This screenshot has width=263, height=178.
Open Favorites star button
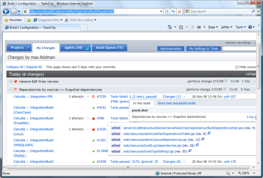(13, 20)
